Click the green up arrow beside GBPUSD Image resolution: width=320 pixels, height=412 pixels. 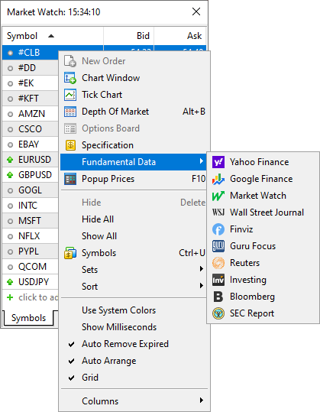point(10,175)
